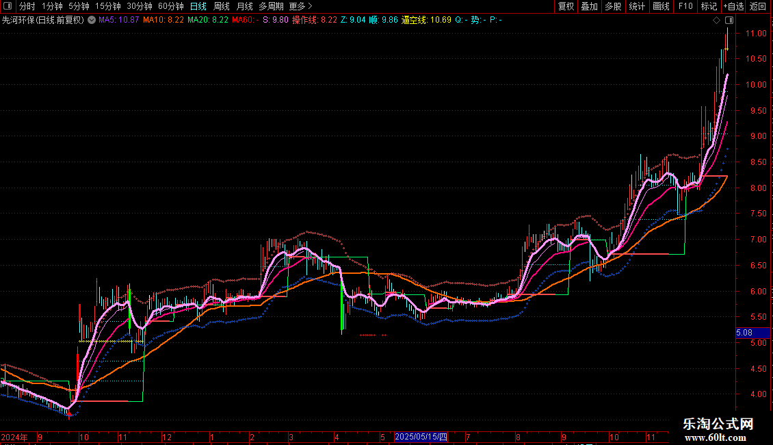Select the 1分钟 period tab
The image size is (773, 445).
(52, 6)
